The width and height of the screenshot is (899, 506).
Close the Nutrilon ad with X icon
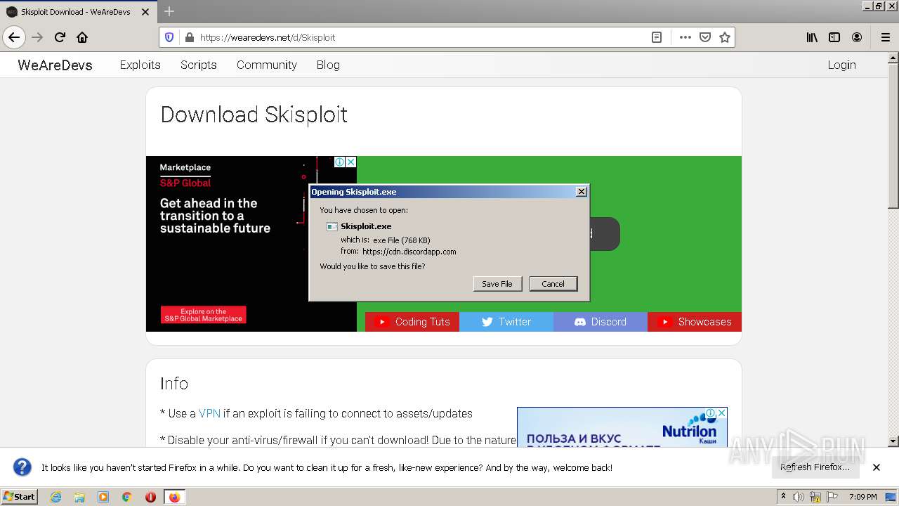tap(722, 413)
